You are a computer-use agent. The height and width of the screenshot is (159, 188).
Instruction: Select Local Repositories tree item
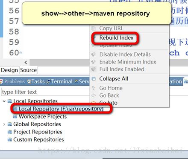coord(35,101)
